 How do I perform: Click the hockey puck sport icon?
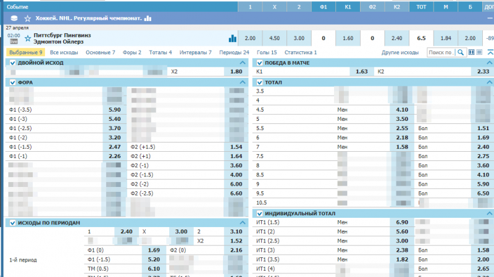pyautogui.click(x=14, y=19)
